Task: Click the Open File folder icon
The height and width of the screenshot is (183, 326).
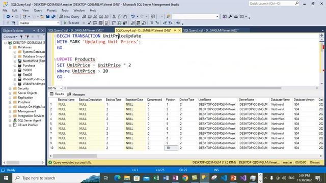Action: (x=42, y=17)
